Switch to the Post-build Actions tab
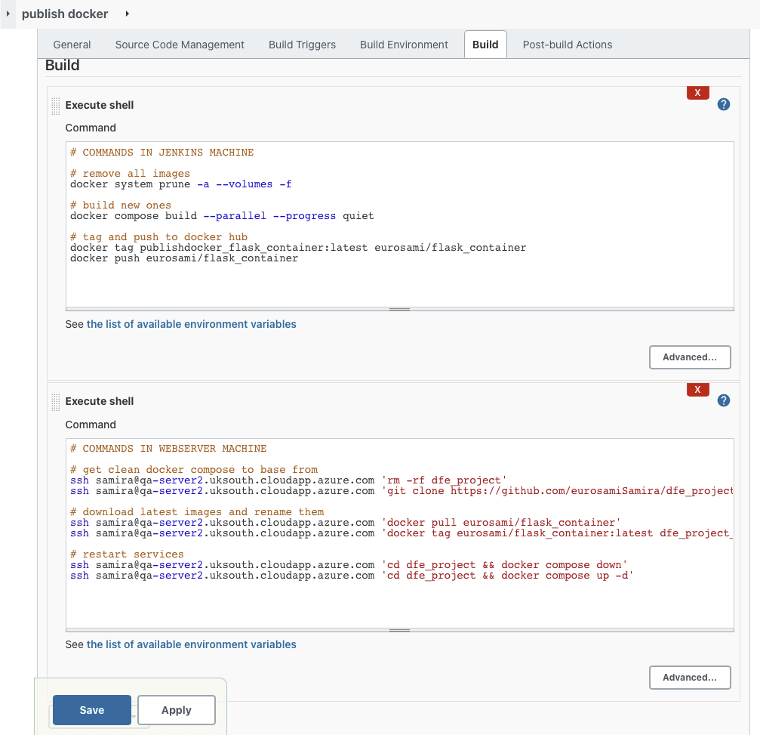Viewport: 760px width, 735px height. tap(567, 45)
